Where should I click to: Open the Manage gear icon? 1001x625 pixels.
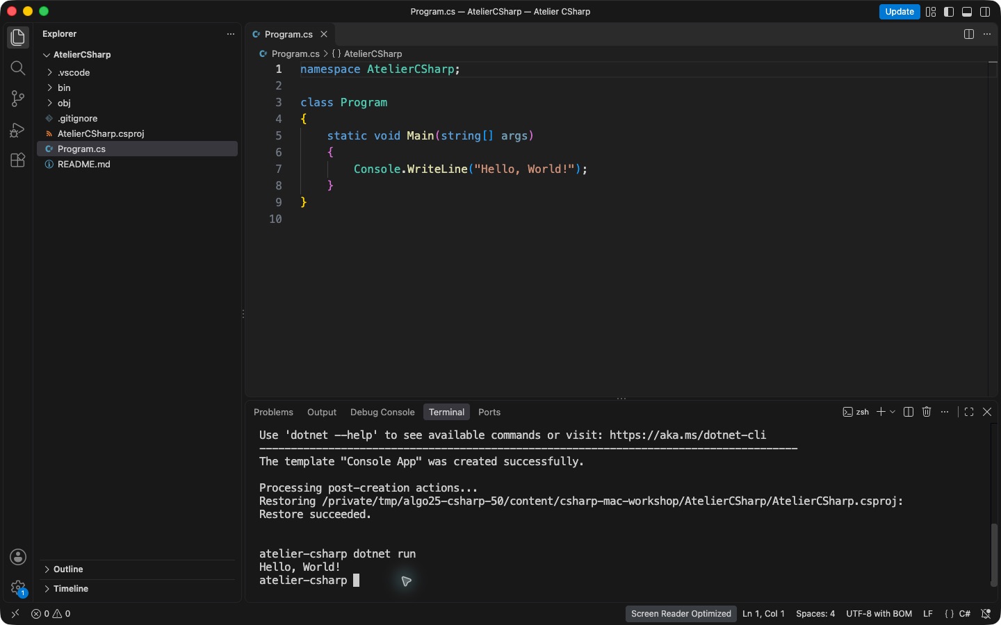[18, 588]
